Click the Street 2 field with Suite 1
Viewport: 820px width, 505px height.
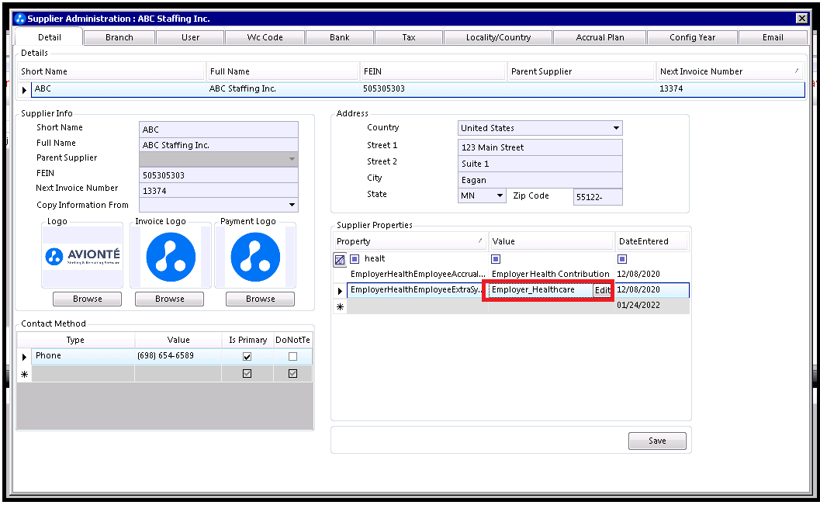540,164
